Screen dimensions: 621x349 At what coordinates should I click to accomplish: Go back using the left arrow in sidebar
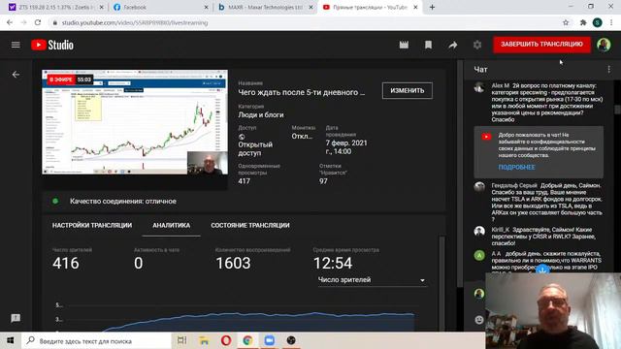[16, 75]
